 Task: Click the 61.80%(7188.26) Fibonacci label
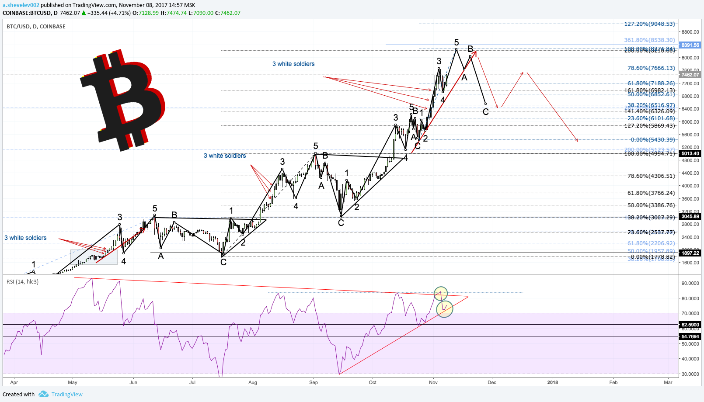(x=651, y=83)
